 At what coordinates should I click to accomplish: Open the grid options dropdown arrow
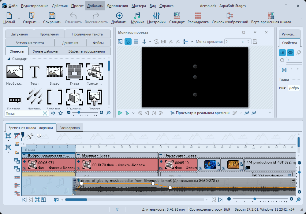coord(150,42)
